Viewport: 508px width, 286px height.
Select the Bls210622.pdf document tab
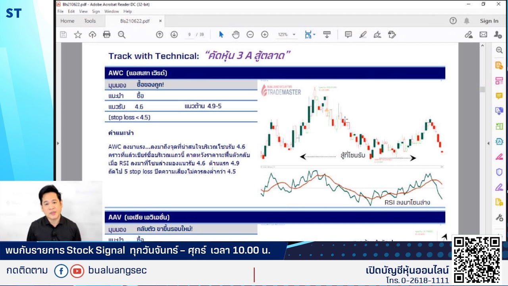tap(135, 21)
